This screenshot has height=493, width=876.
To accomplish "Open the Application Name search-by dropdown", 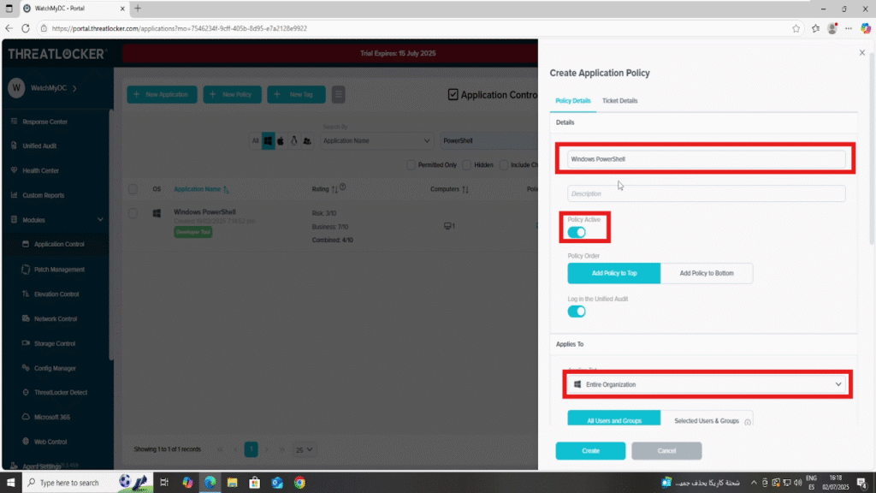I will [376, 141].
